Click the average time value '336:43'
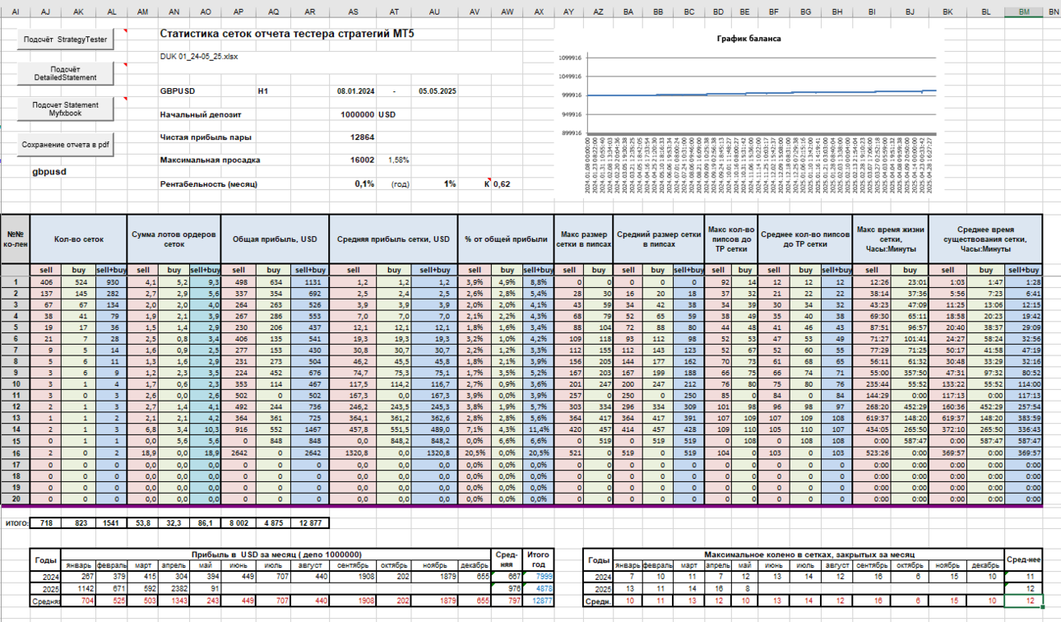 click(x=1024, y=429)
